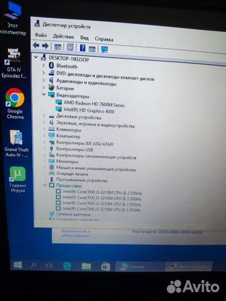This screenshot has width=226, height=301.
Task: Click the display icon beside Видеоадаптеры
Action: point(51,95)
